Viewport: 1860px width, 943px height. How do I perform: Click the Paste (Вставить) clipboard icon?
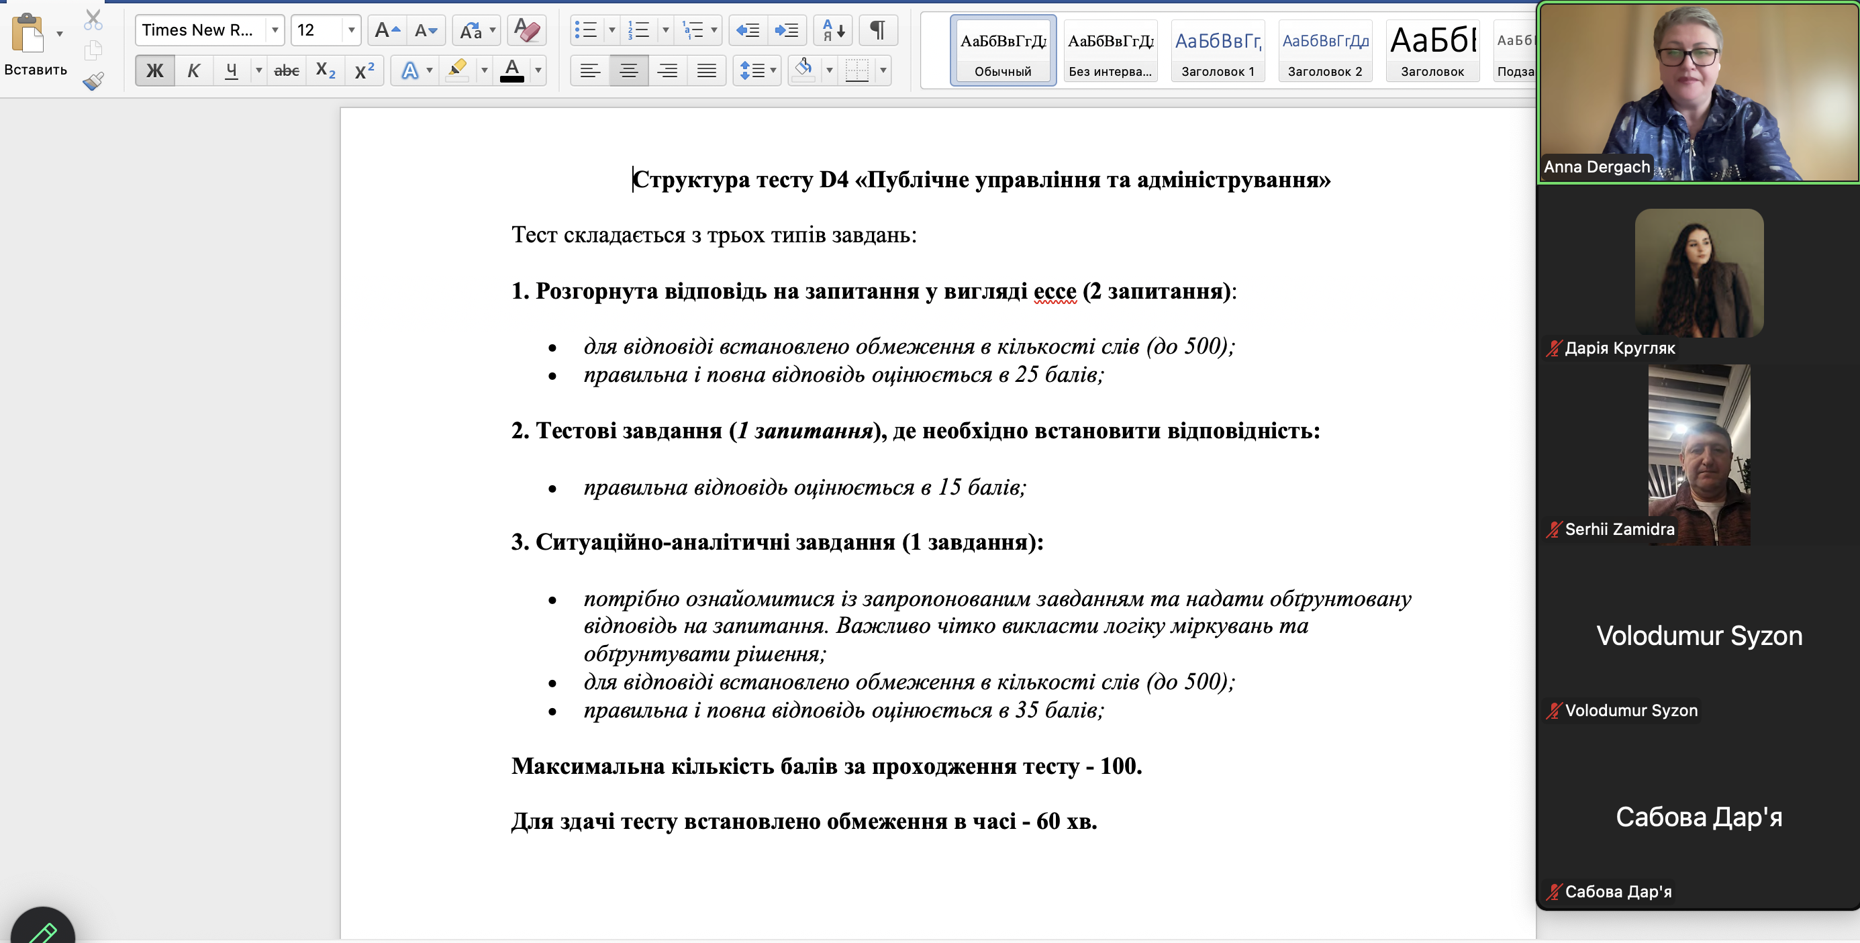pyautogui.click(x=28, y=33)
